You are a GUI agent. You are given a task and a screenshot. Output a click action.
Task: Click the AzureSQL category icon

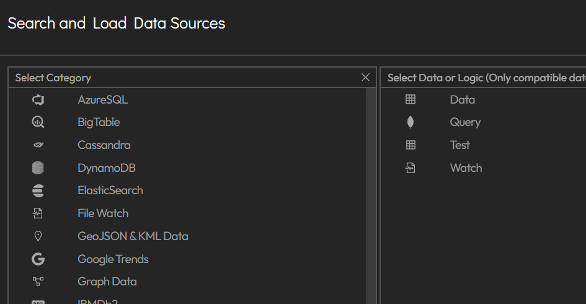(38, 100)
